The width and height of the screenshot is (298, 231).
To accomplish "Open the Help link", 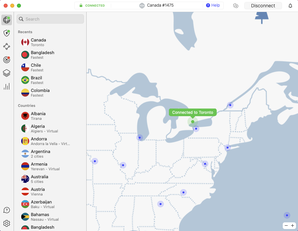I will (213, 5).
